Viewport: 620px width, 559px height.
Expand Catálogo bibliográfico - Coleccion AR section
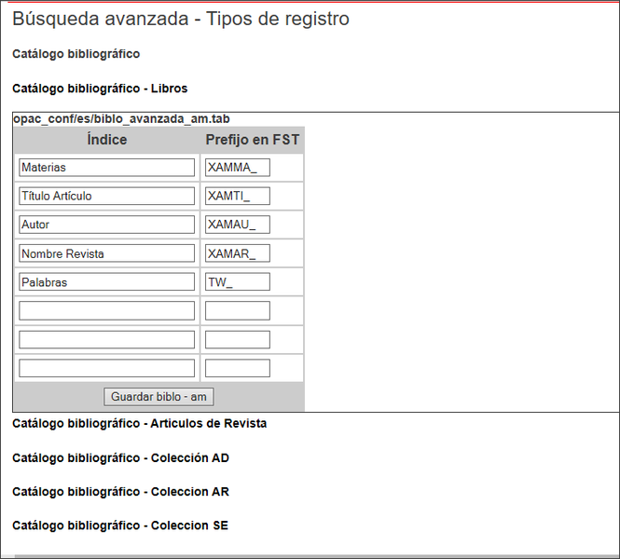[120, 491]
